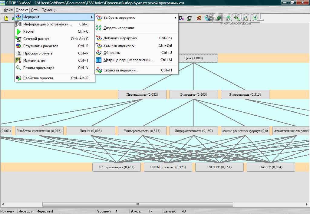This screenshot has height=214, width=310.
Task: Click Уровней: 4 in status bar
Action: (107, 211)
